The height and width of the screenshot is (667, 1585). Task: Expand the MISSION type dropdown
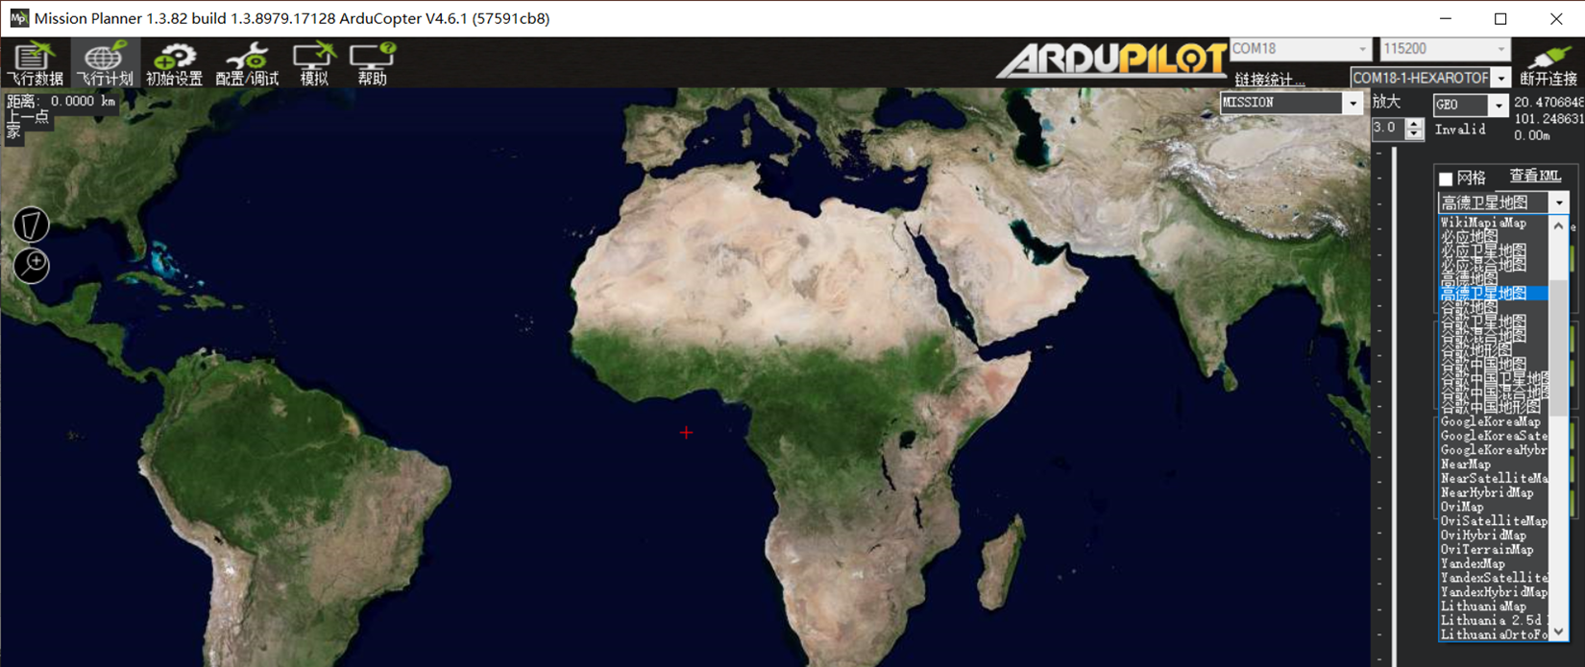(x=1353, y=103)
